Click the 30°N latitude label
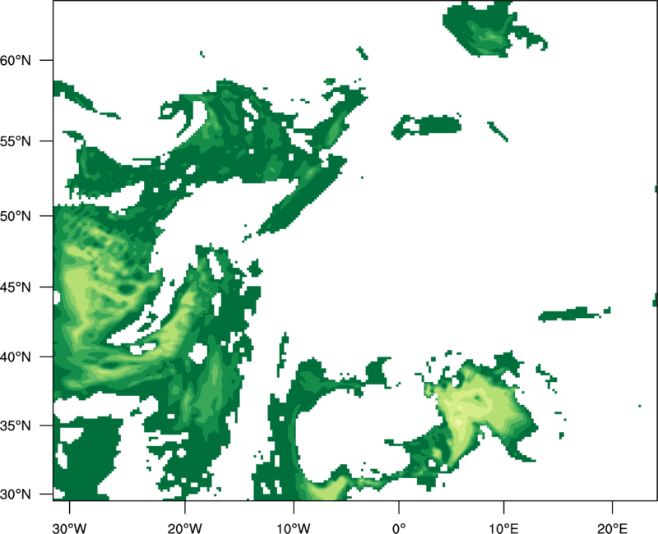 pos(16,495)
